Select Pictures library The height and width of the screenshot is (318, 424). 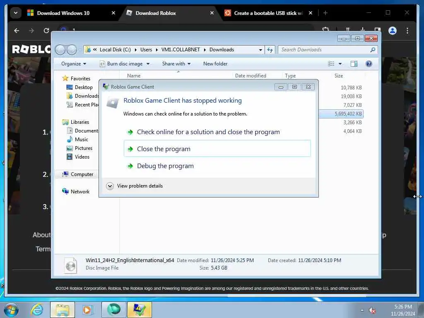tap(84, 148)
